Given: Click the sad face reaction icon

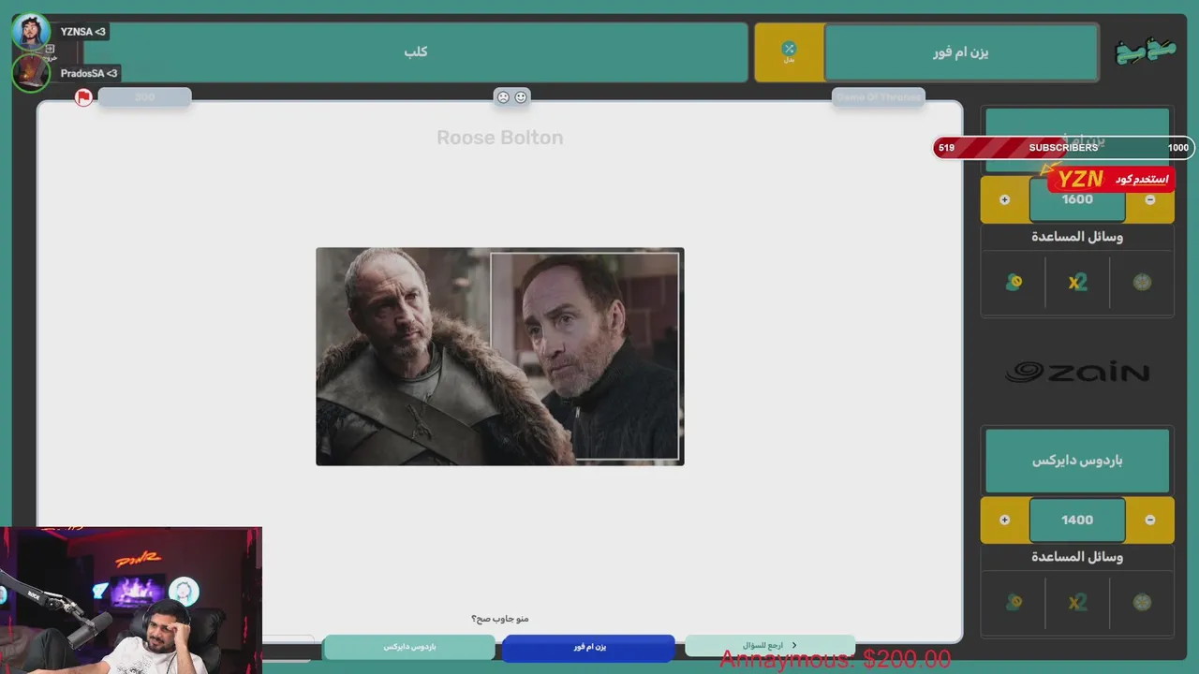Looking at the screenshot, I should click(x=503, y=96).
